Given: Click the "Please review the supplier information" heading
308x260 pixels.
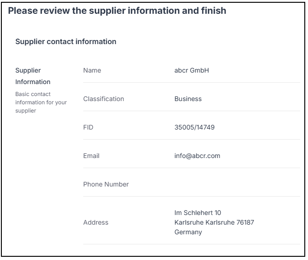Looking at the screenshot, I should tap(117, 11).
